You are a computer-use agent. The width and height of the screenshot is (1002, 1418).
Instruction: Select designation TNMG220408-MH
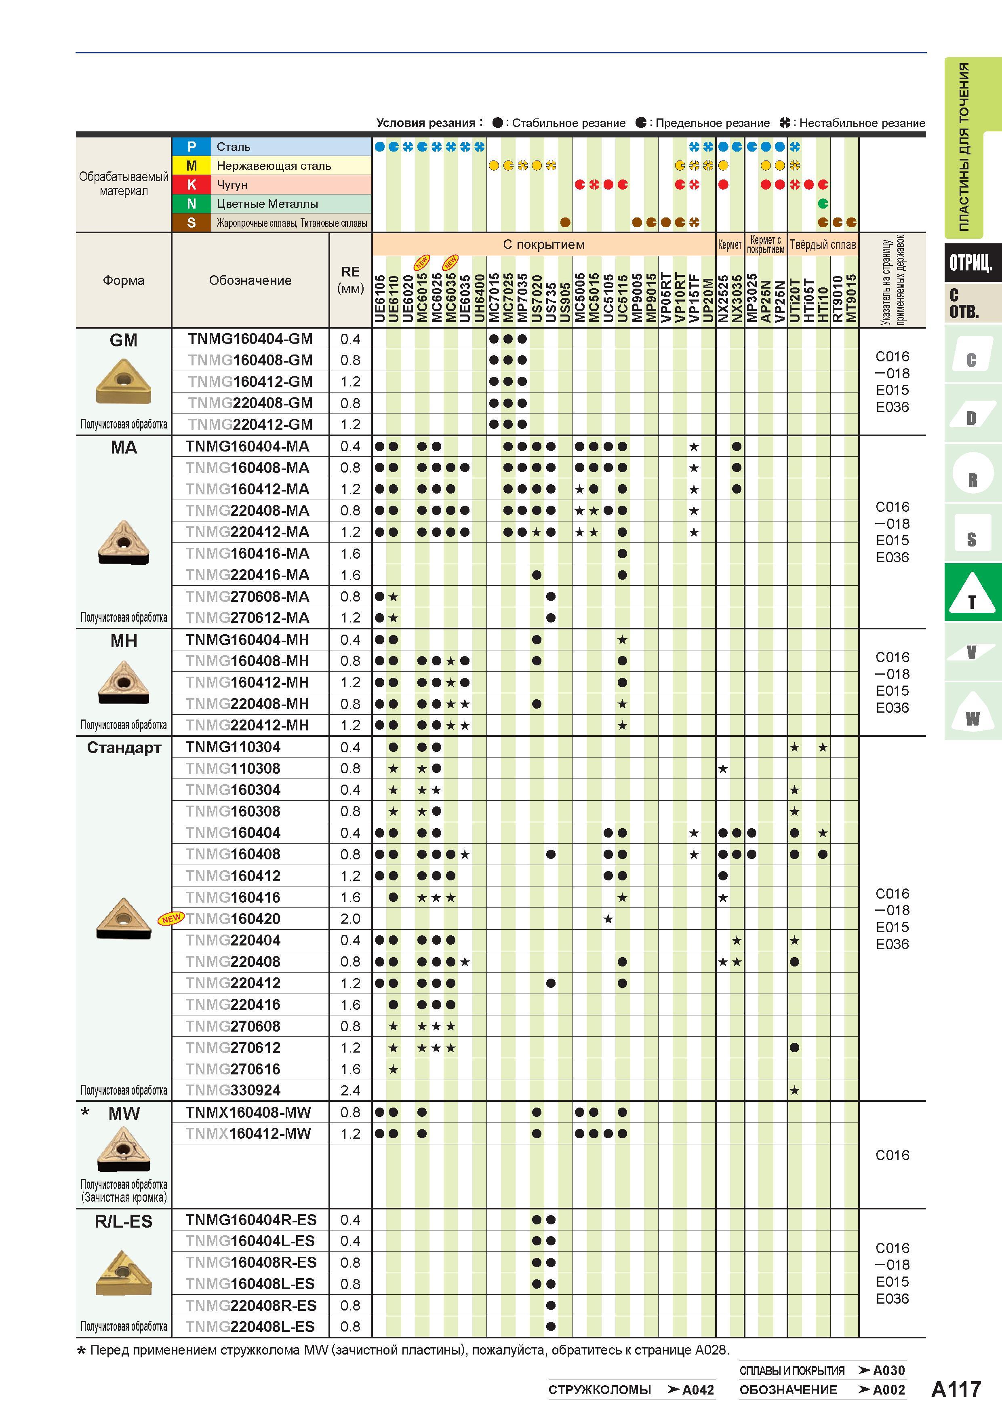[248, 703]
